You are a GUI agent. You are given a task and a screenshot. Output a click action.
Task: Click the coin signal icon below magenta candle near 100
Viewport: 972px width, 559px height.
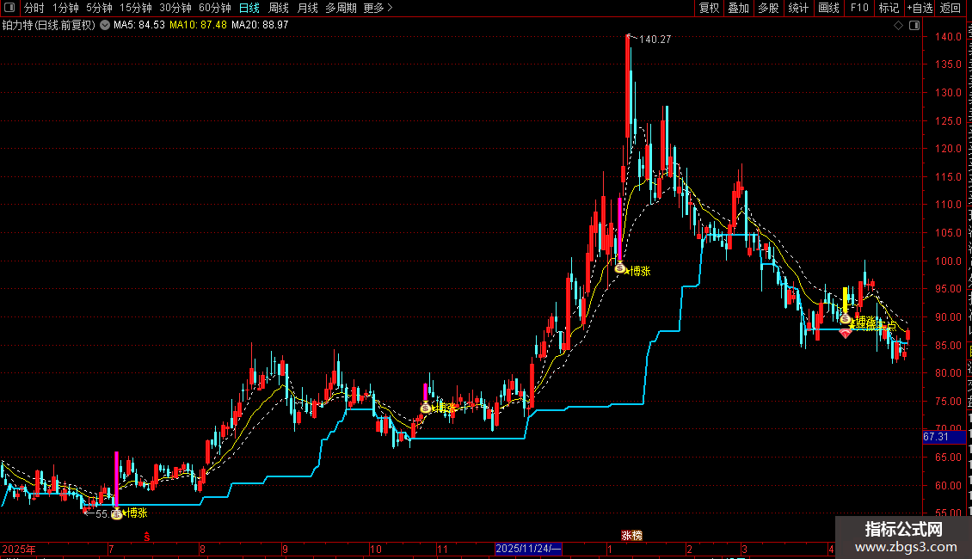pos(620,267)
